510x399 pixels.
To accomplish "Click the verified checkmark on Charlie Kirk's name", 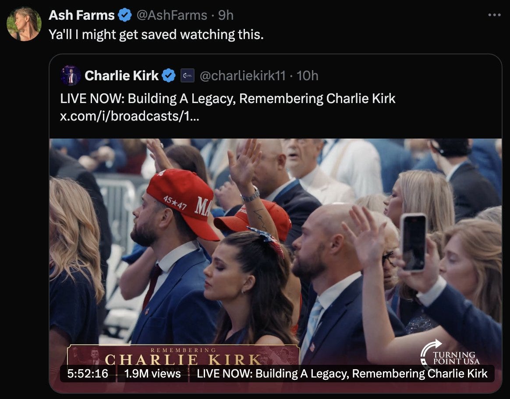I will (x=168, y=75).
